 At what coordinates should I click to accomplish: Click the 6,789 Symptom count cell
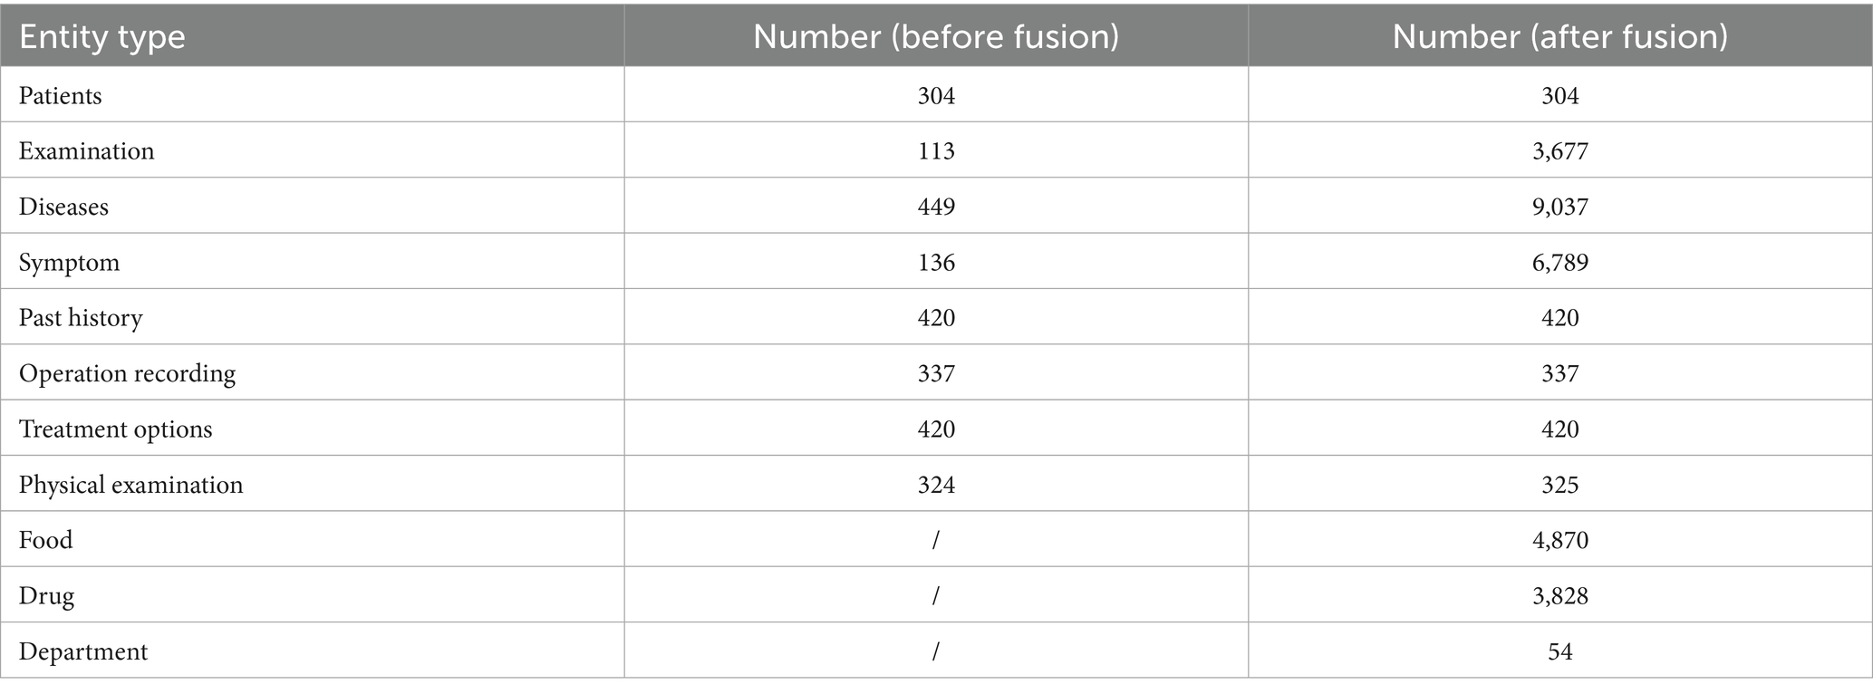[1559, 263]
